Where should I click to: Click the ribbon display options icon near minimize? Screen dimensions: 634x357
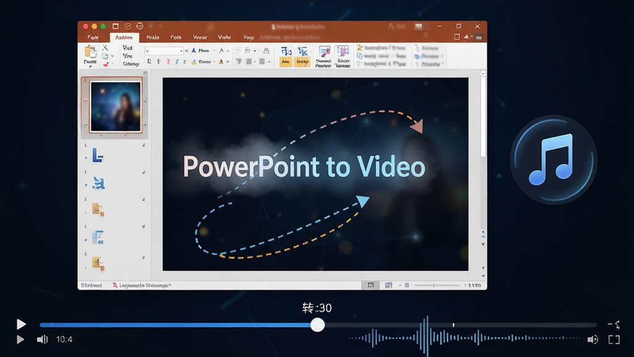click(419, 26)
